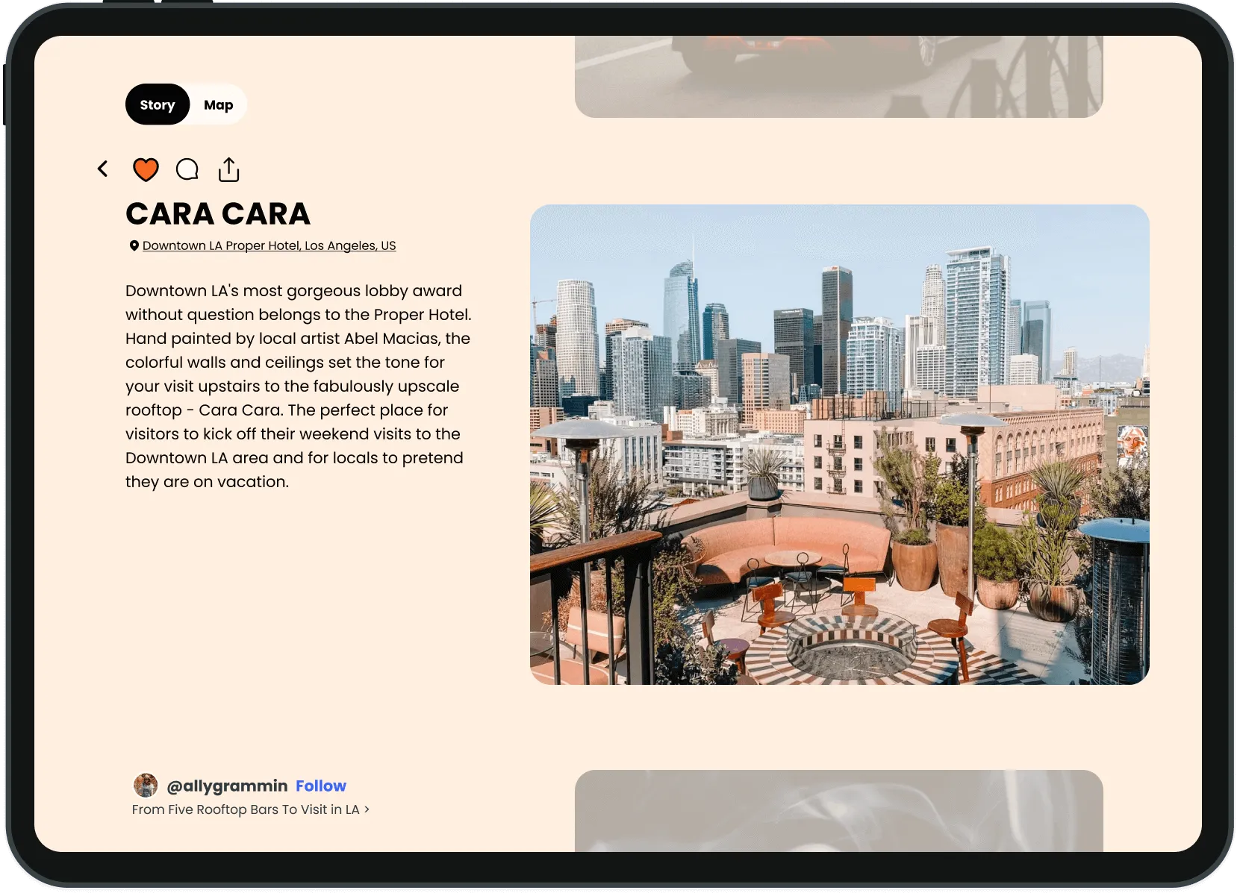Open @allygrammin's profile avatar
The height and width of the screenshot is (896, 1240).
tap(146, 785)
